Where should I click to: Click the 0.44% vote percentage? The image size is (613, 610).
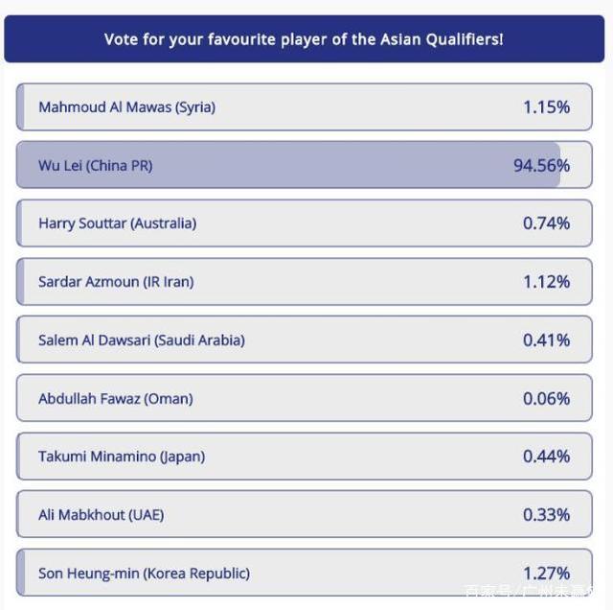(x=546, y=457)
